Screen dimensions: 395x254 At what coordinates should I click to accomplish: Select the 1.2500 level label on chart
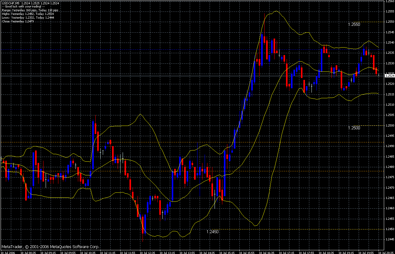point(354,128)
